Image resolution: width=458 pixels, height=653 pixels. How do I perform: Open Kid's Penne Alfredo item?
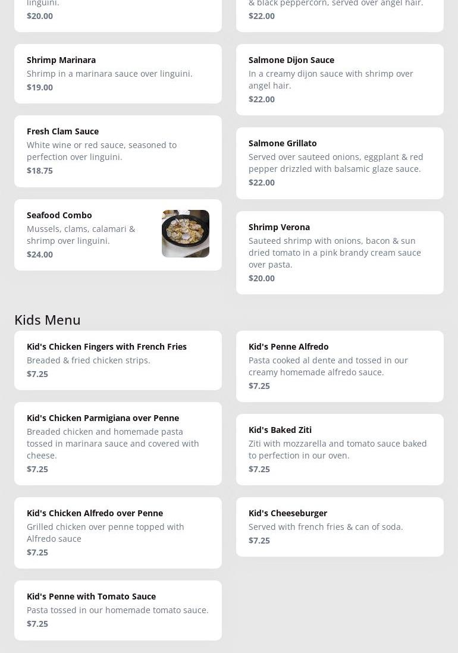click(340, 366)
